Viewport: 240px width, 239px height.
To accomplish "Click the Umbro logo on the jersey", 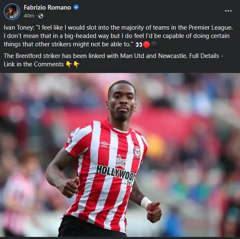I will pos(104,144).
